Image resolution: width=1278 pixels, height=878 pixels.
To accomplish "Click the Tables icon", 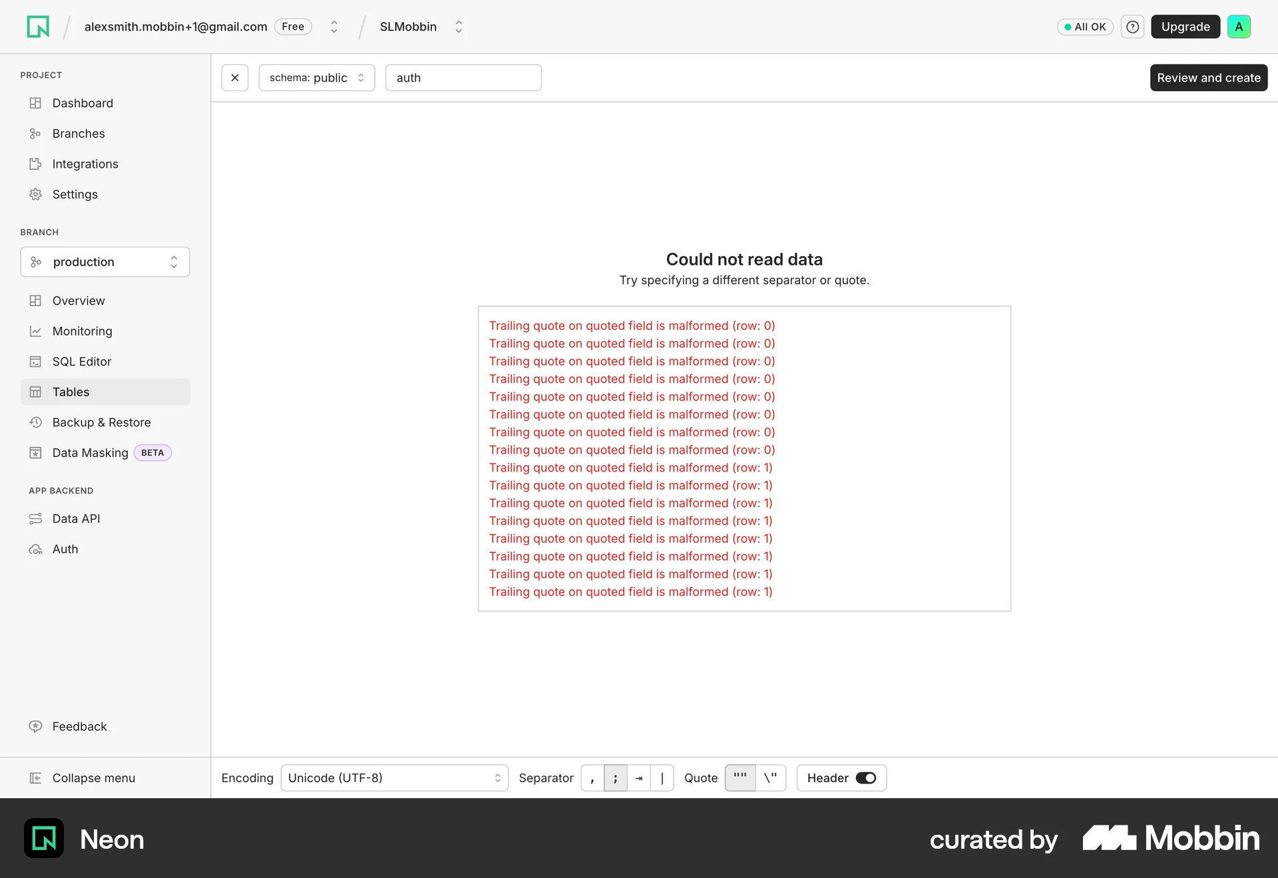I will pos(35,392).
